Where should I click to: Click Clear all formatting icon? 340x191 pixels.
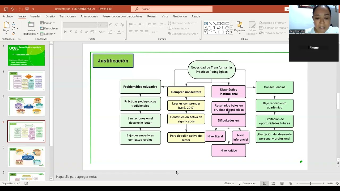(x=122, y=25)
